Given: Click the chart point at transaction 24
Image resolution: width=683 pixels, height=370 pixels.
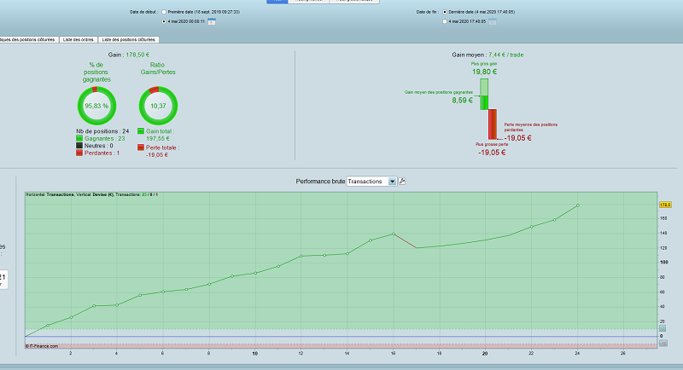Looking at the screenshot, I should click(578, 205).
